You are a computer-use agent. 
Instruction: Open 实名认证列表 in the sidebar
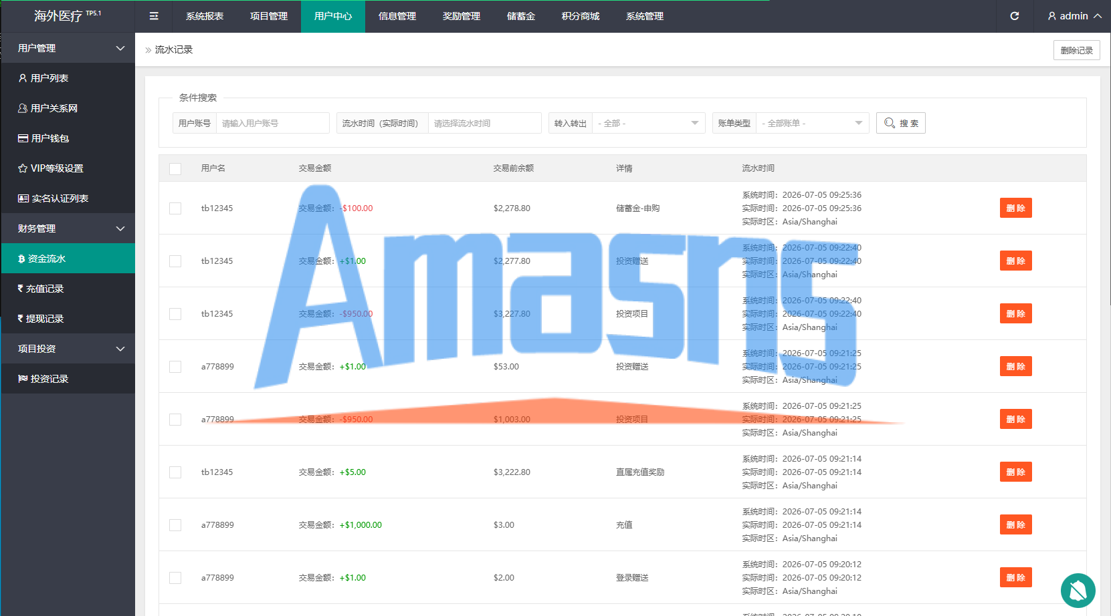coord(68,198)
